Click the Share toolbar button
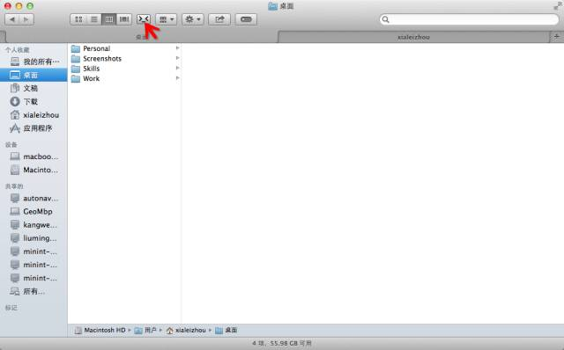 click(219, 19)
